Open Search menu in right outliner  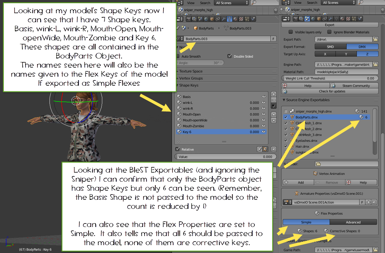coord(312,3)
